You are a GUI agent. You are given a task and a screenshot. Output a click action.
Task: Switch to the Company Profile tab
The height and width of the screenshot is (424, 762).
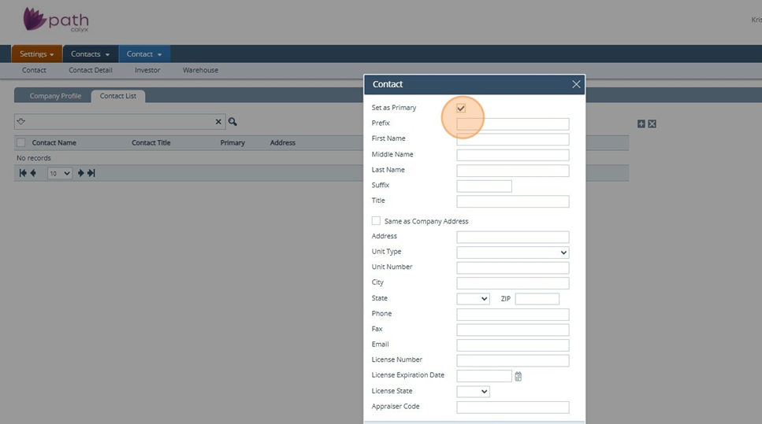[x=55, y=96]
